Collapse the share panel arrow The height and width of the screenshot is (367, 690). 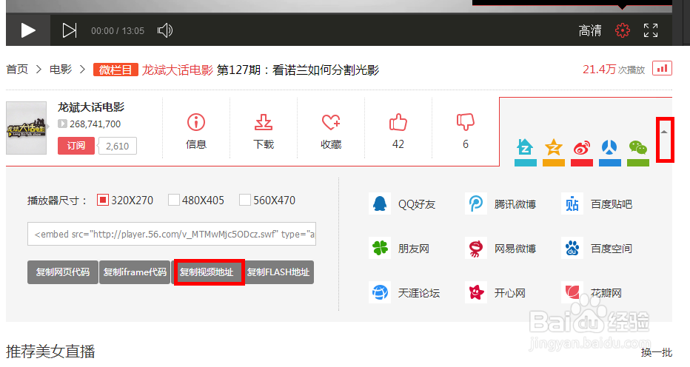tap(665, 132)
